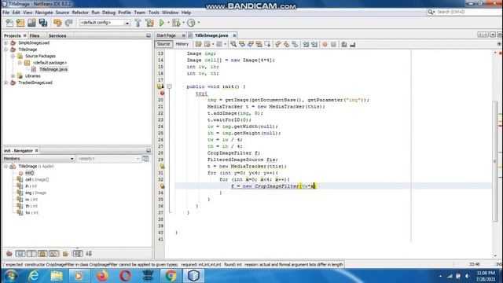Click the NetBeans cube taskbar icon
The image size is (503, 283).
coord(193,276)
